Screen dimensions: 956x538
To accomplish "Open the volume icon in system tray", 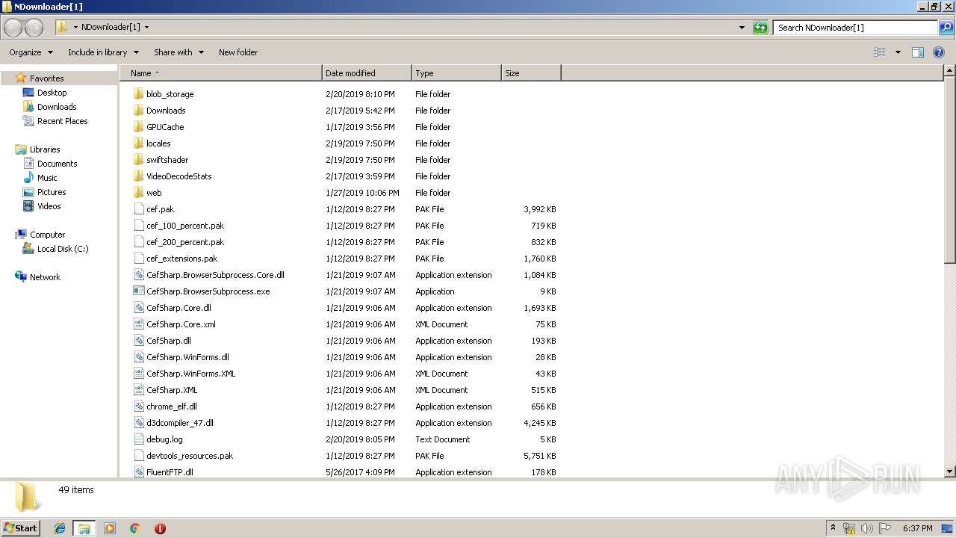I will click(x=866, y=528).
